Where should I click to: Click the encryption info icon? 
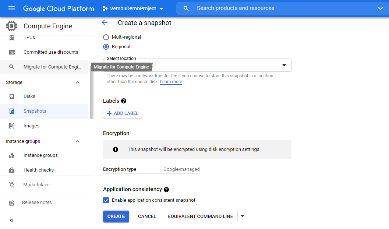(115, 149)
